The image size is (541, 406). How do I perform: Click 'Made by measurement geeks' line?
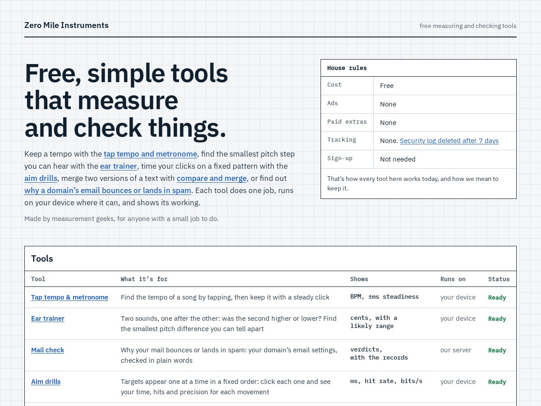click(121, 219)
